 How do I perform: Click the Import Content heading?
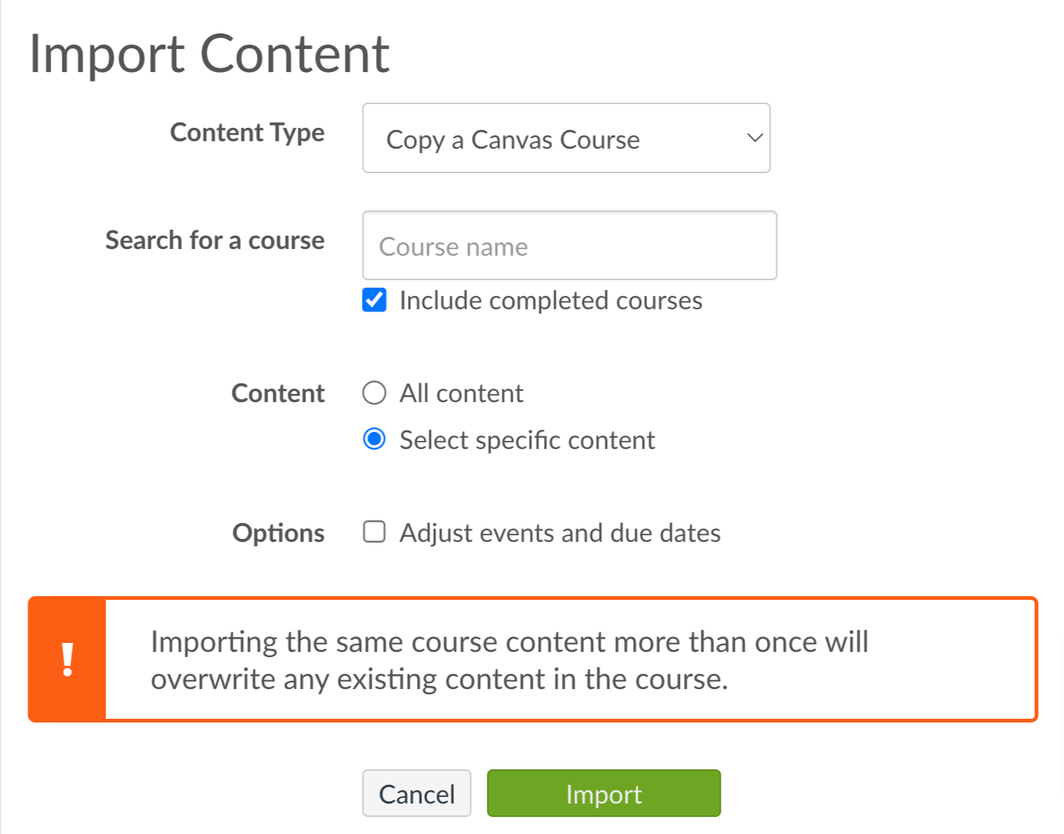pos(210,53)
